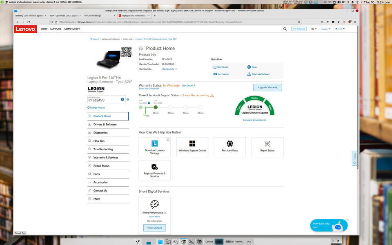Image resolution: width=392 pixels, height=245 pixels.
Task: Open the COMMUNITY menu
Action: 72,29
